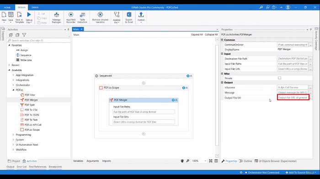Image resolution: width=320 pixels, height=179 pixels.
Task: Click Add To Source Control
Action: 301,173
